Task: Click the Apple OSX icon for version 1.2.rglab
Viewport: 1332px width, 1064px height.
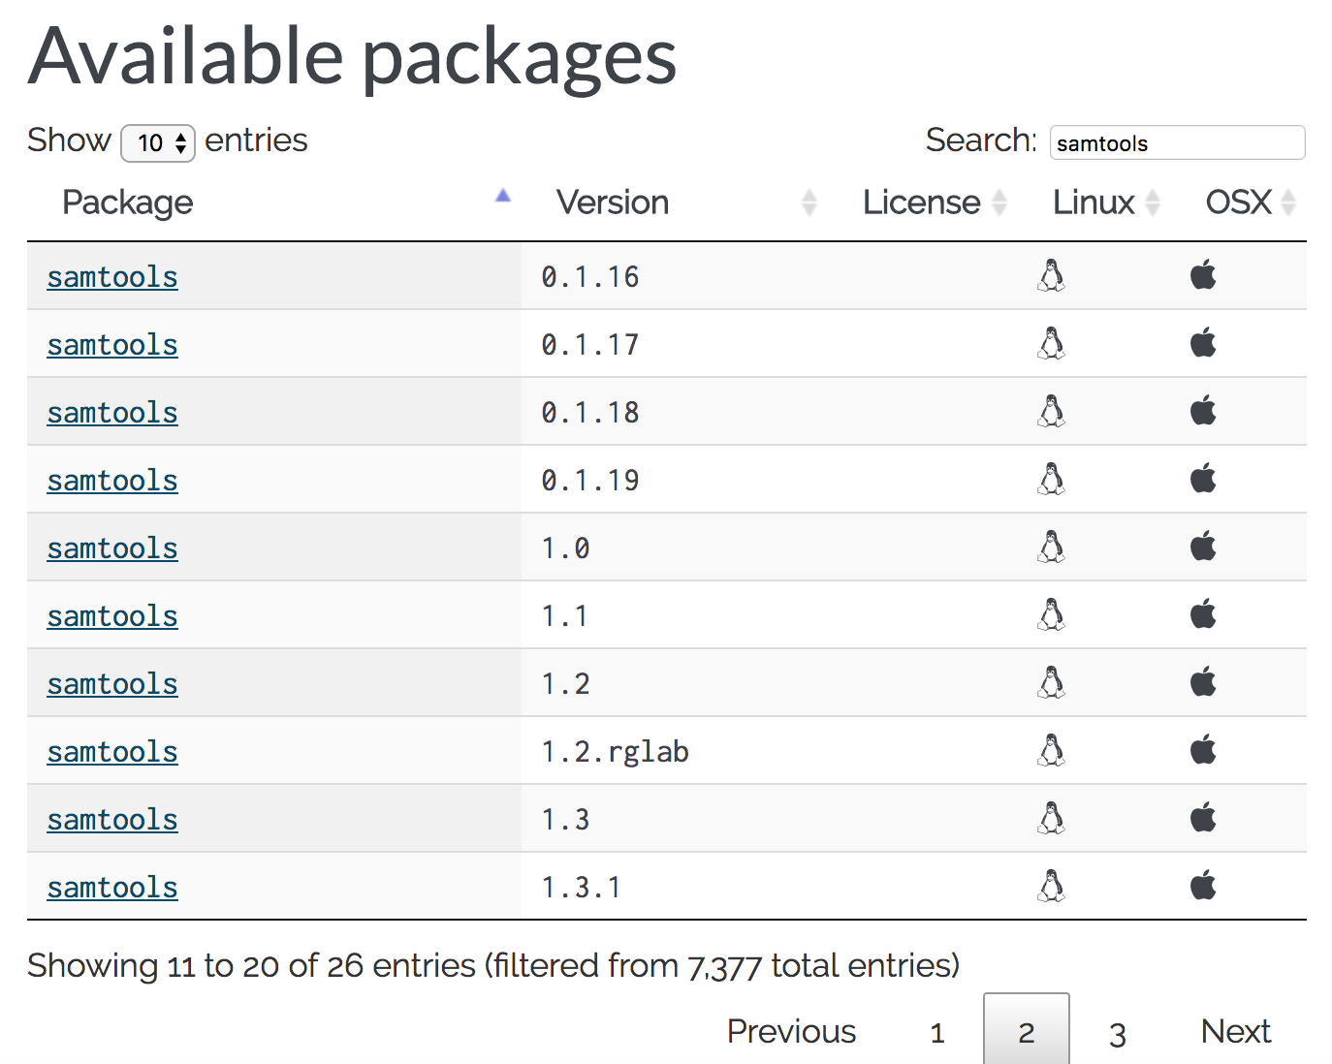Action: tap(1203, 751)
